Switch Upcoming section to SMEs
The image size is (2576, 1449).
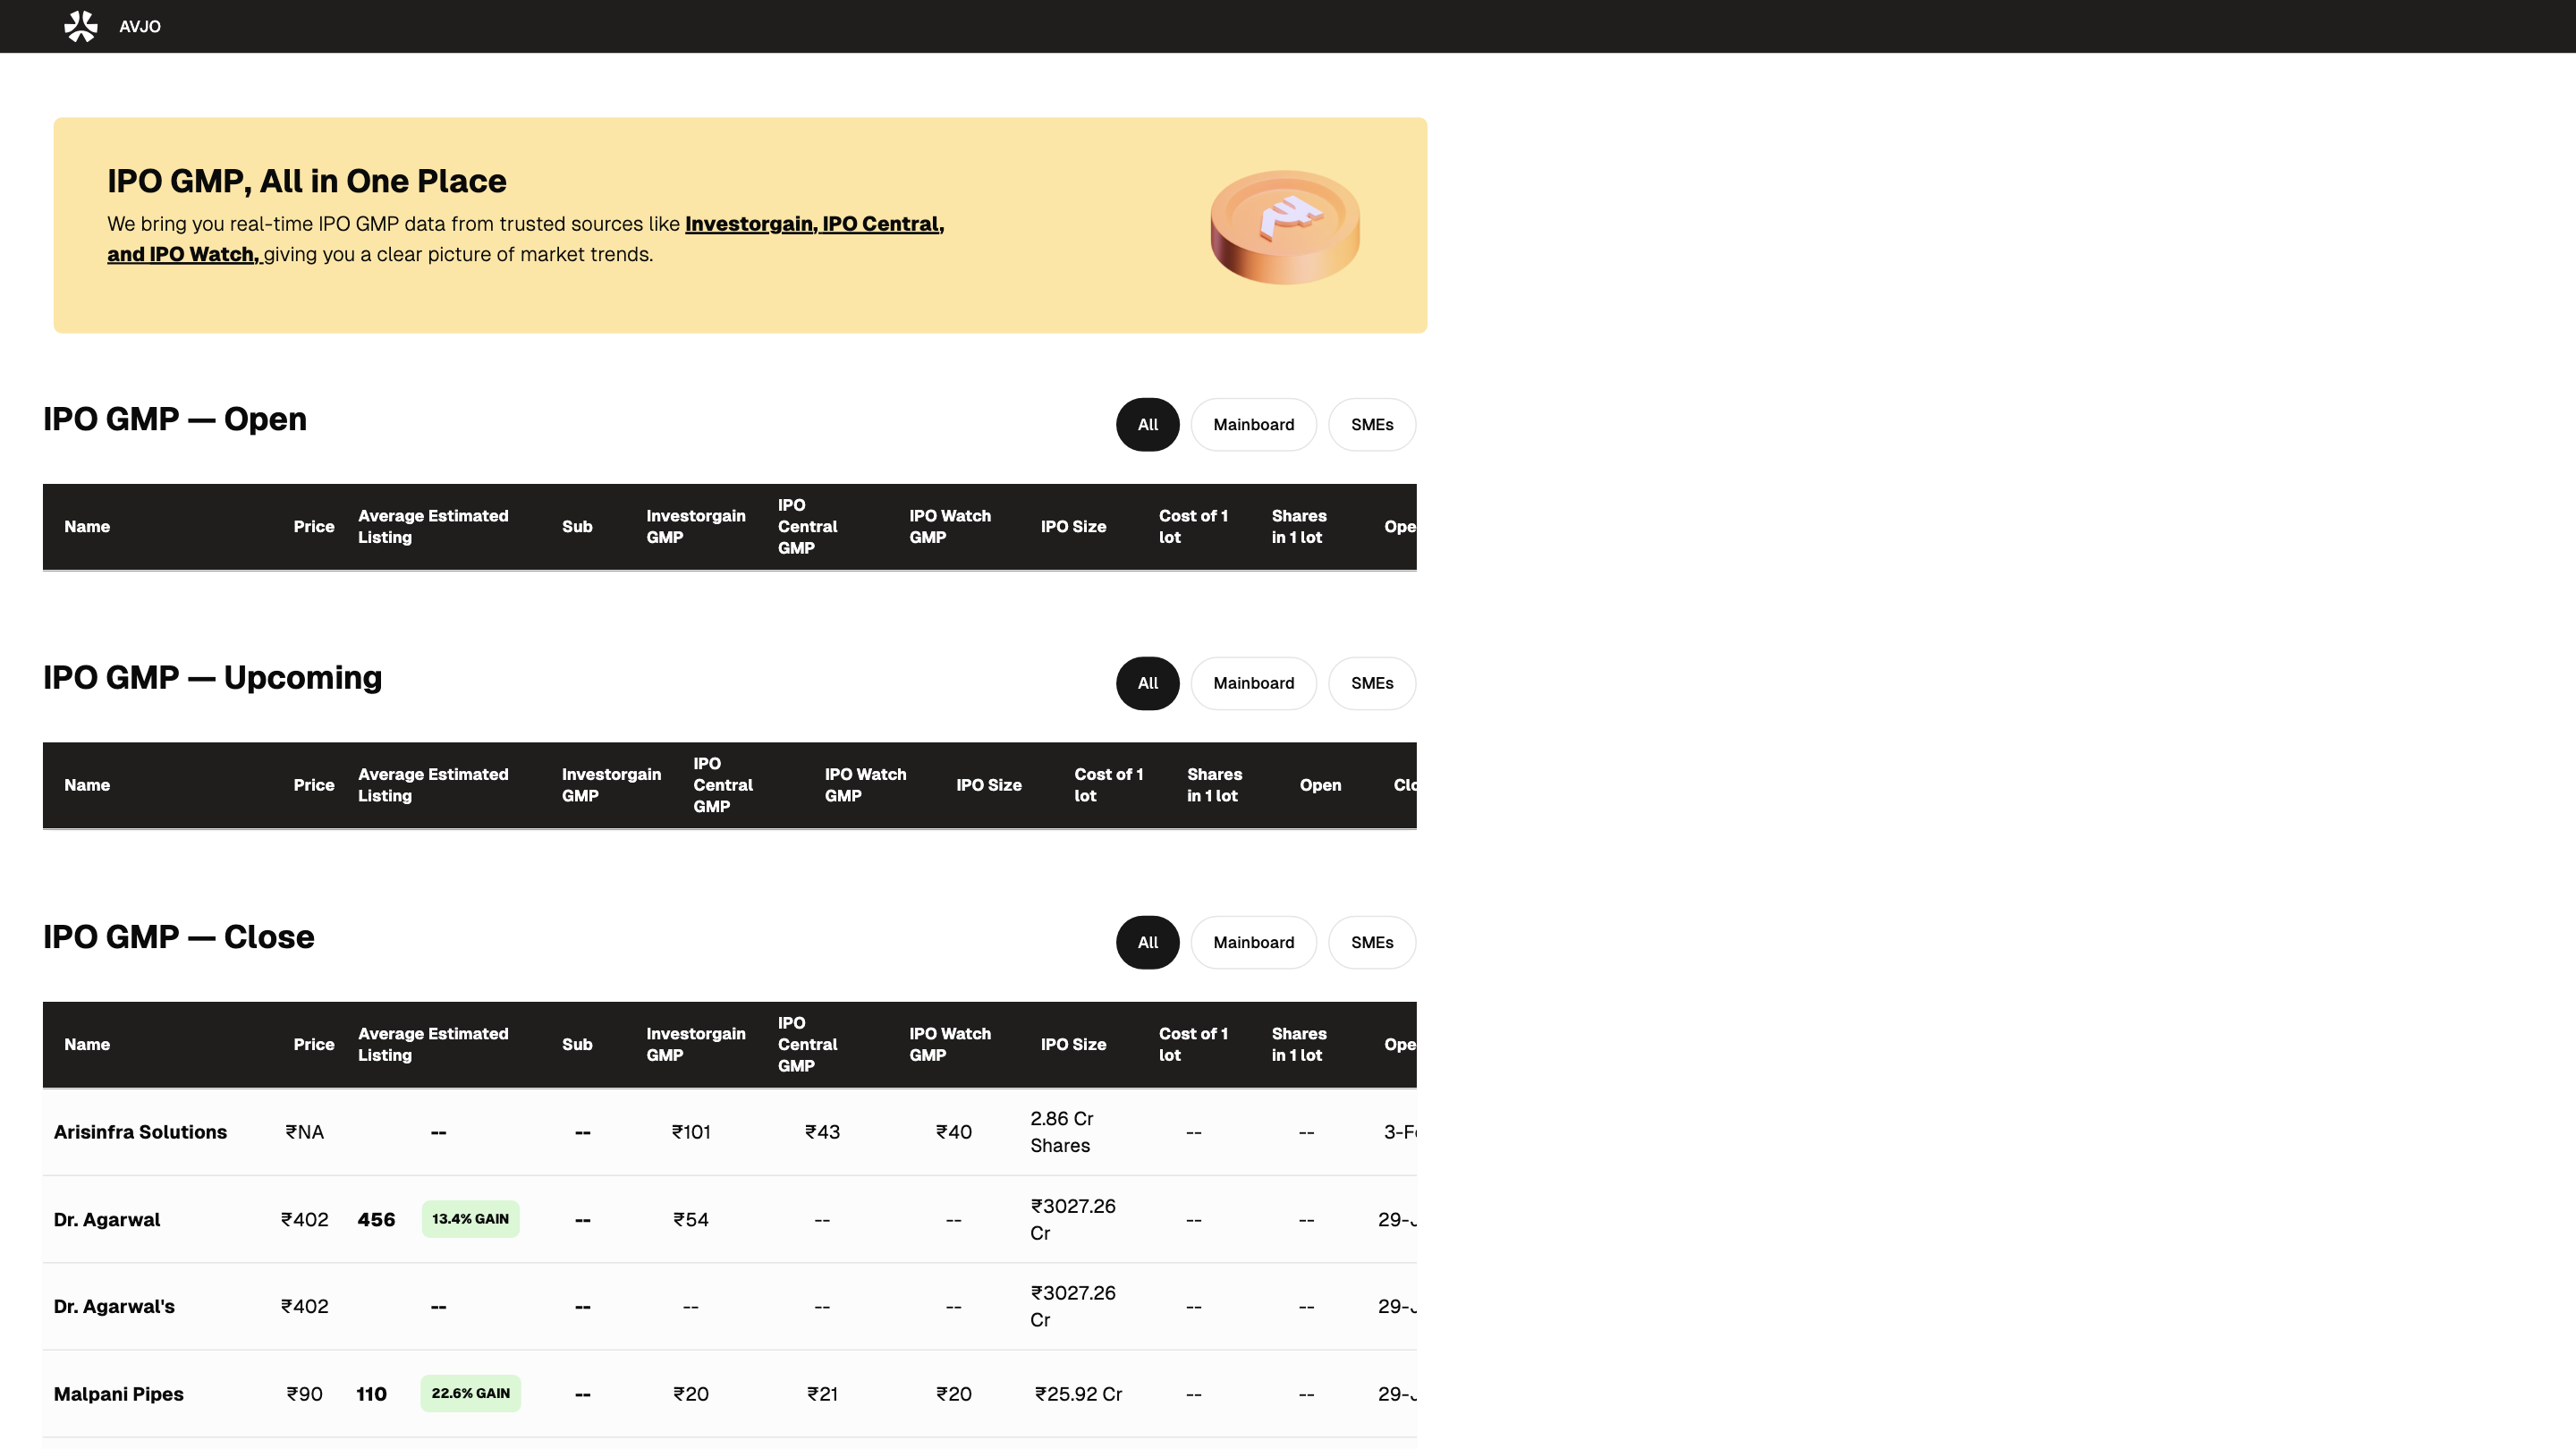[1371, 683]
